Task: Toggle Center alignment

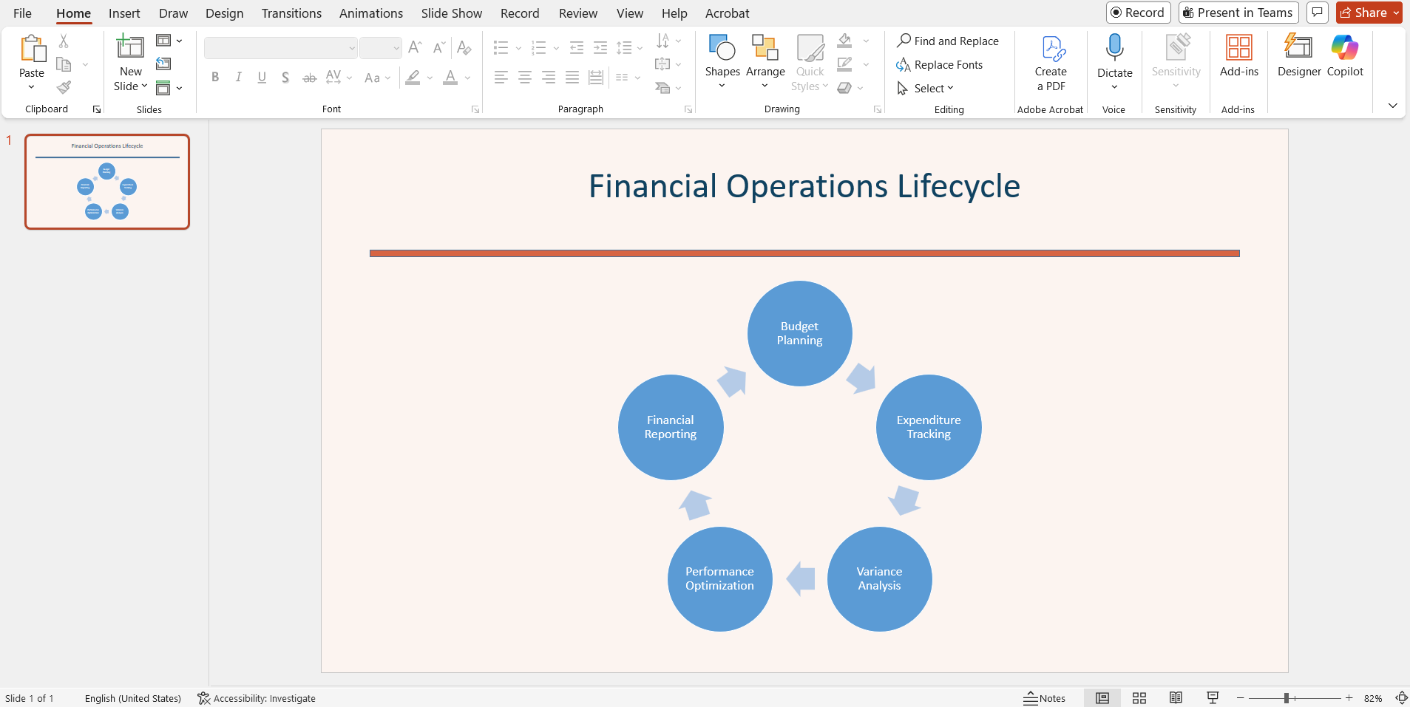Action: click(525, 77)
